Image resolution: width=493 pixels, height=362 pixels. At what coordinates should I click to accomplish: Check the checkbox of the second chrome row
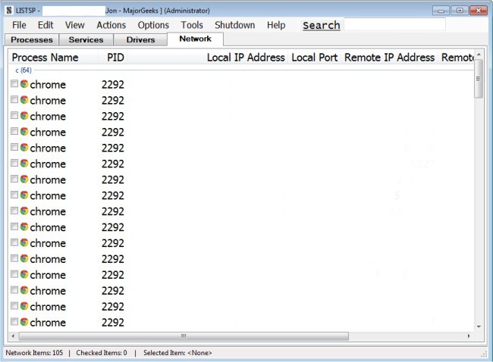(x=14, y=99)
